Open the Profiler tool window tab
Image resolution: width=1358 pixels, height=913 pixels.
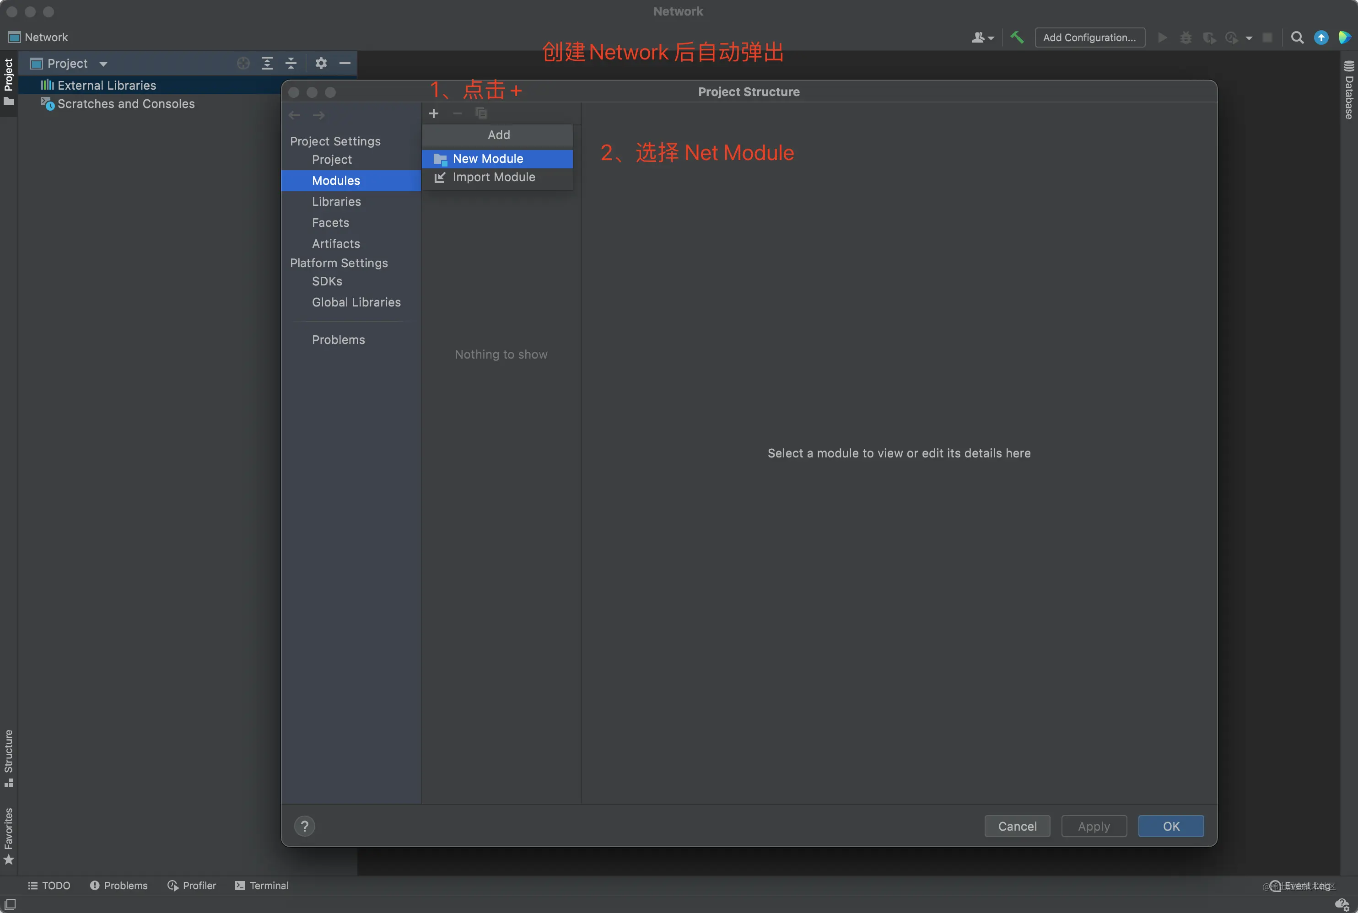click(192, 886)
